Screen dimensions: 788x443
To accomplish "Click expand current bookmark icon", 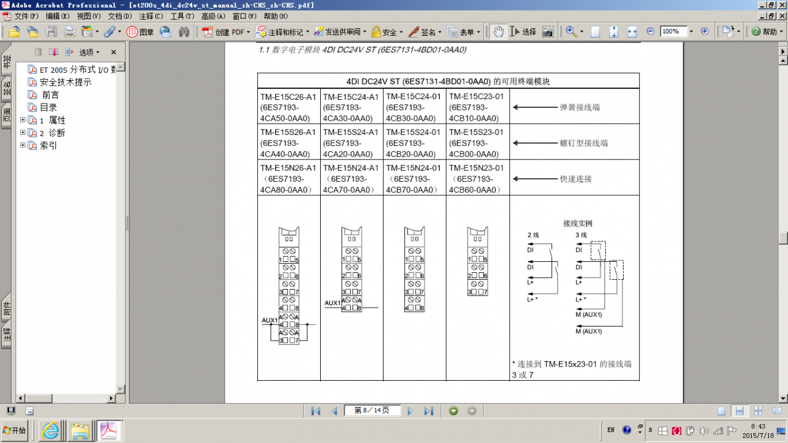I will tap(69, 52).
